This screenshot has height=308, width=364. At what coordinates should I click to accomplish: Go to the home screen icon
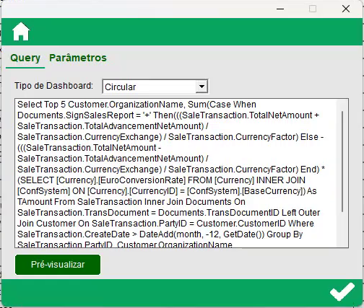click(21, 32)
